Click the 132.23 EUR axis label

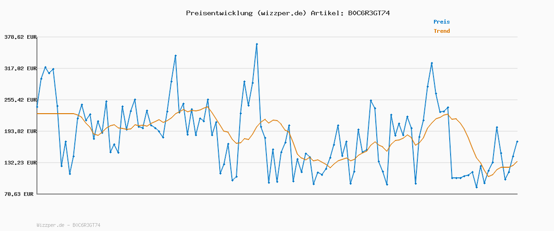(x=20, y=163)
